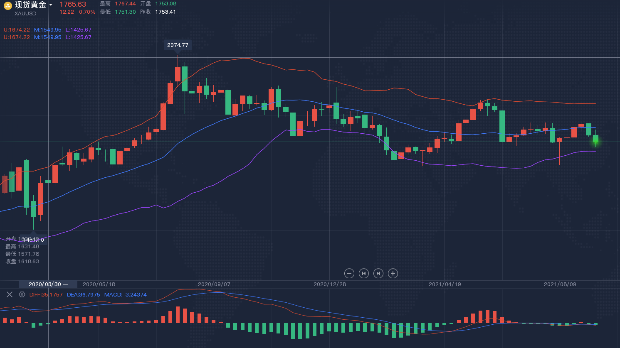Click the zoom in plus button
The height and width of the screenshot is (348, 620).
[393, 273]
